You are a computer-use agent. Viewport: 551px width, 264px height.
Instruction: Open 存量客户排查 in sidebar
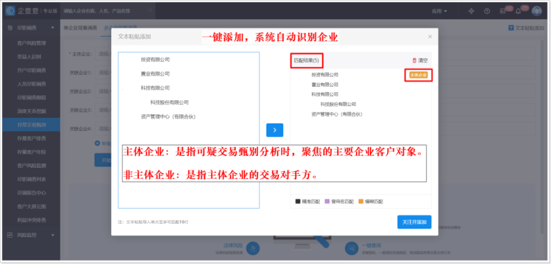(32, 139)
